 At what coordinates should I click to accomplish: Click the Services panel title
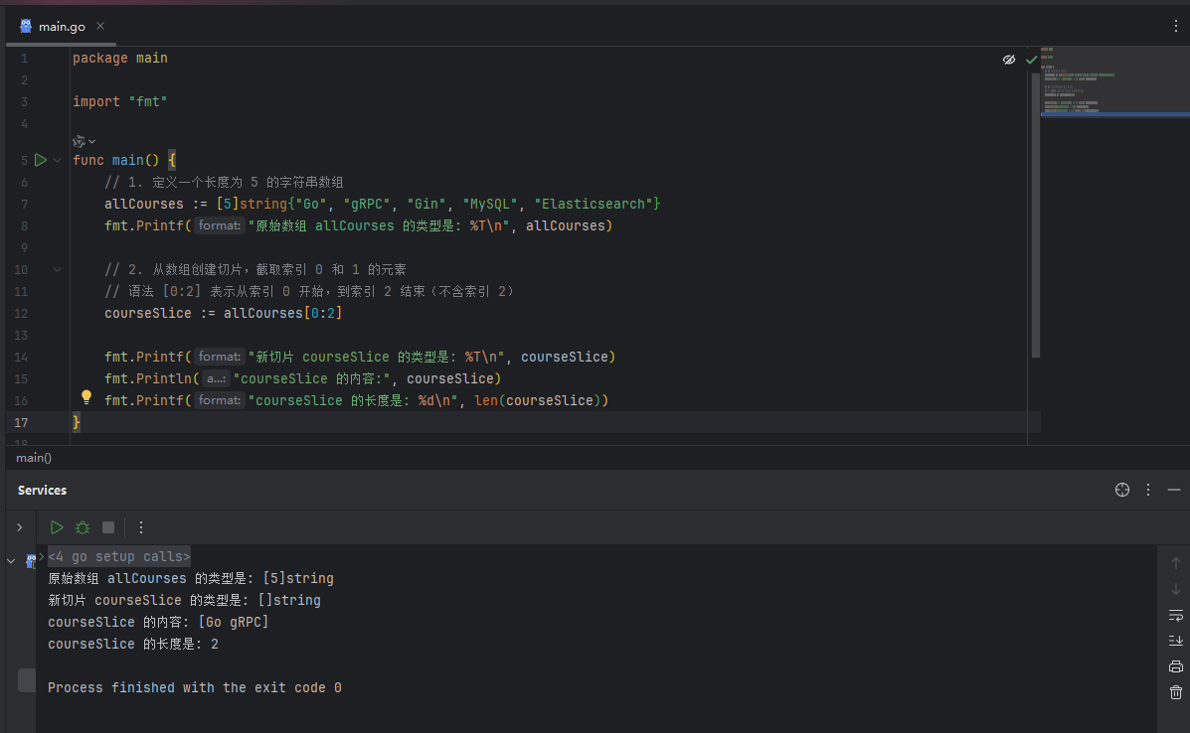pyautogui.click(x=42, y=491)
